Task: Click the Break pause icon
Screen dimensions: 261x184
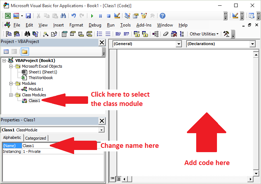Action: [100, 16]
